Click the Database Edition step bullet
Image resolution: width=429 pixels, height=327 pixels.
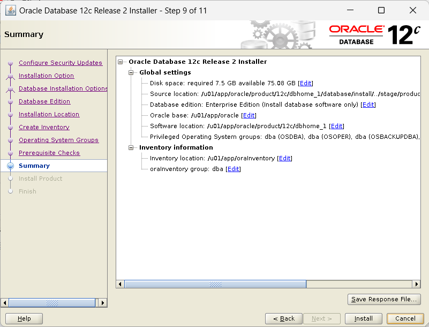click(10, 102)
